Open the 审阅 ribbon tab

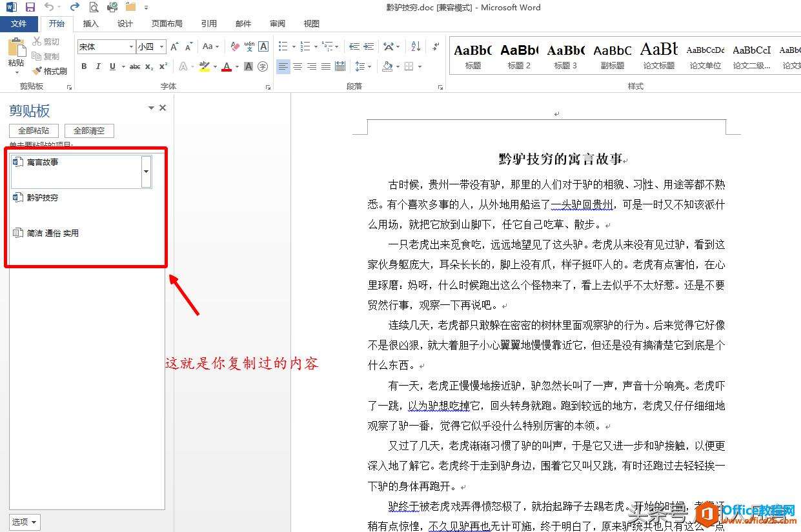278,24
